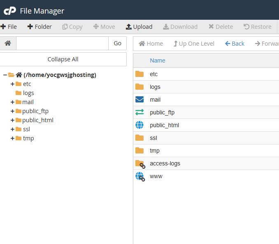This screenshot has height=244, width=279.
Task: Create a new folder via Folder button
Action: point(40,27)
